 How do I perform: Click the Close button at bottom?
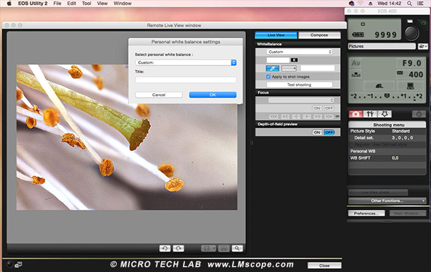pyautogui.click(x=324, y=265)
